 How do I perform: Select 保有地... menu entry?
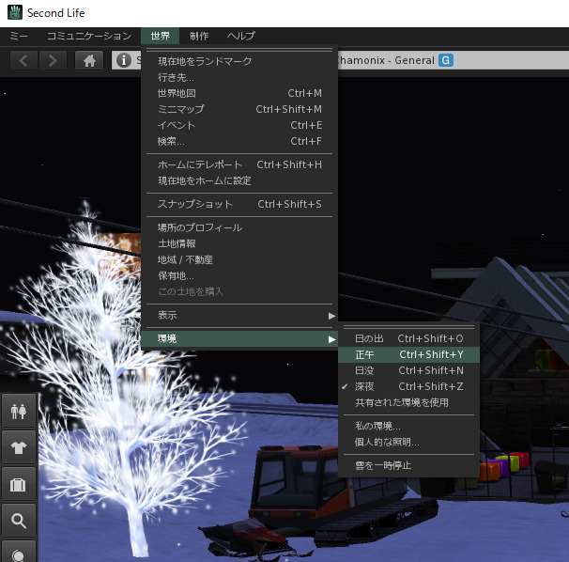pyautogui.click(x=239, y=275)
